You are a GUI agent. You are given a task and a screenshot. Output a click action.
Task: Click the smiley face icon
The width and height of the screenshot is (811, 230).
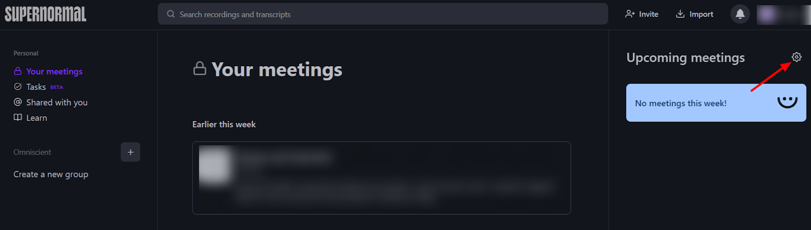tap(787, 102)
